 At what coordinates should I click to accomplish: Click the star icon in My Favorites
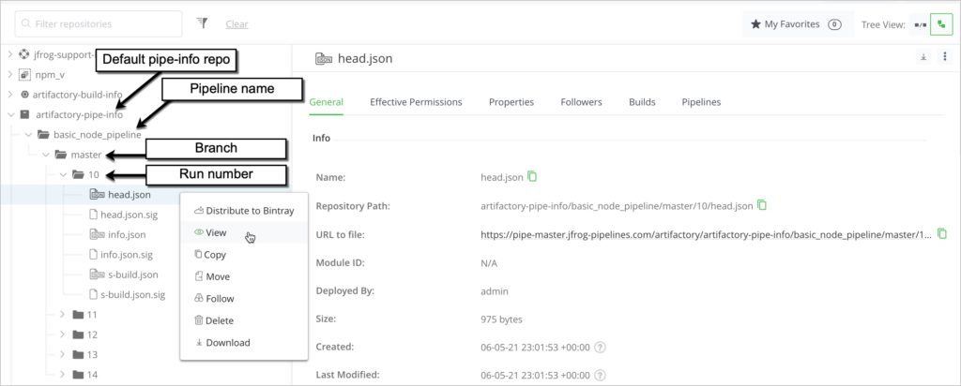[x=755, y=24]
